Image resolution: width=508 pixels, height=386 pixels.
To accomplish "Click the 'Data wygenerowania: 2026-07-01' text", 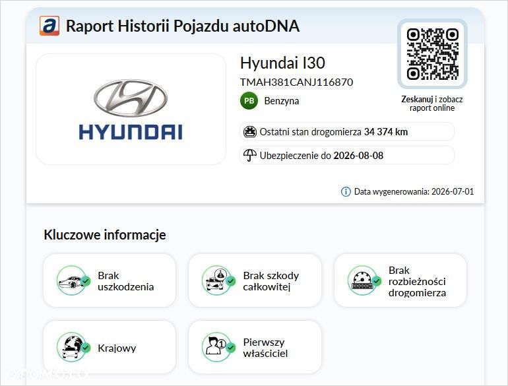I will (414, 191).
